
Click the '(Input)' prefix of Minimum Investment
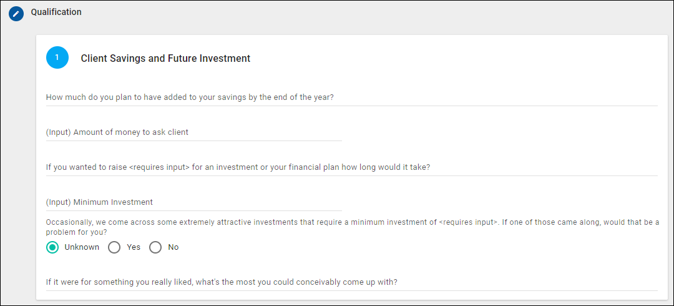click(58, 202)
